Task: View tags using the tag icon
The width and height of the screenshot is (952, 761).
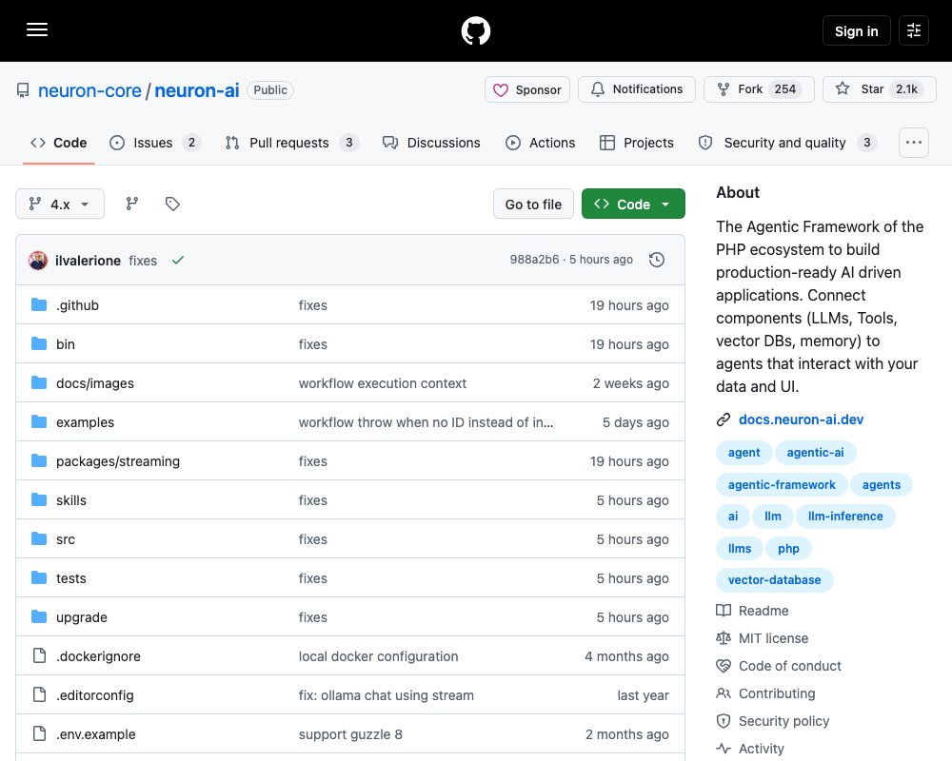Action: 172,204
